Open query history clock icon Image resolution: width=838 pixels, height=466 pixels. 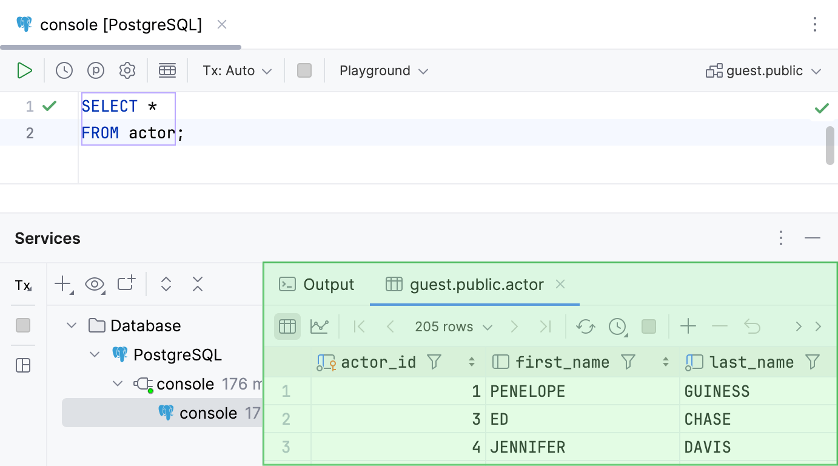[64, 71]
